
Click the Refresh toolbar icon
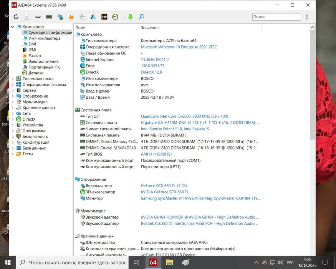coord(16,17)
